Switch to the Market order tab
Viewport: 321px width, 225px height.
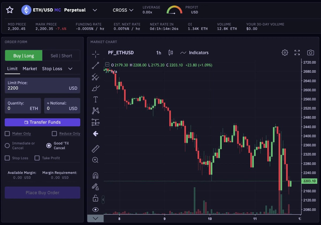(30, 69)
